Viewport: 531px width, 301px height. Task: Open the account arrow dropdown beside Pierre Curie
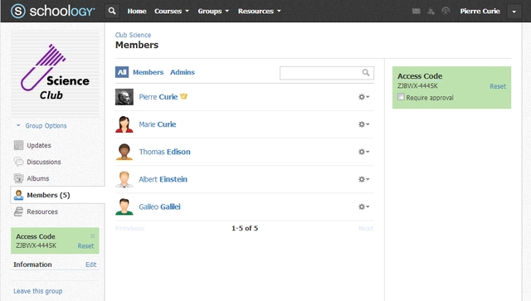pyautogui.click(x=514, y=12)
